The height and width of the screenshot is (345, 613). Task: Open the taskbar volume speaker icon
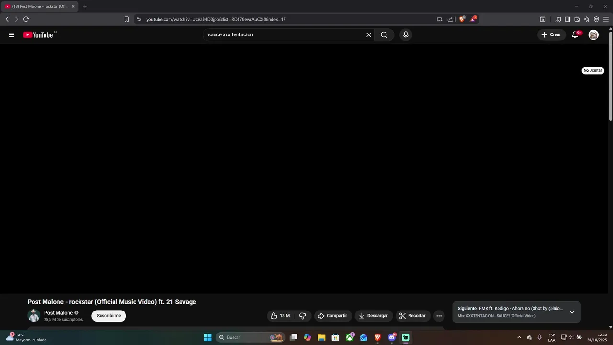pos(571,337)
